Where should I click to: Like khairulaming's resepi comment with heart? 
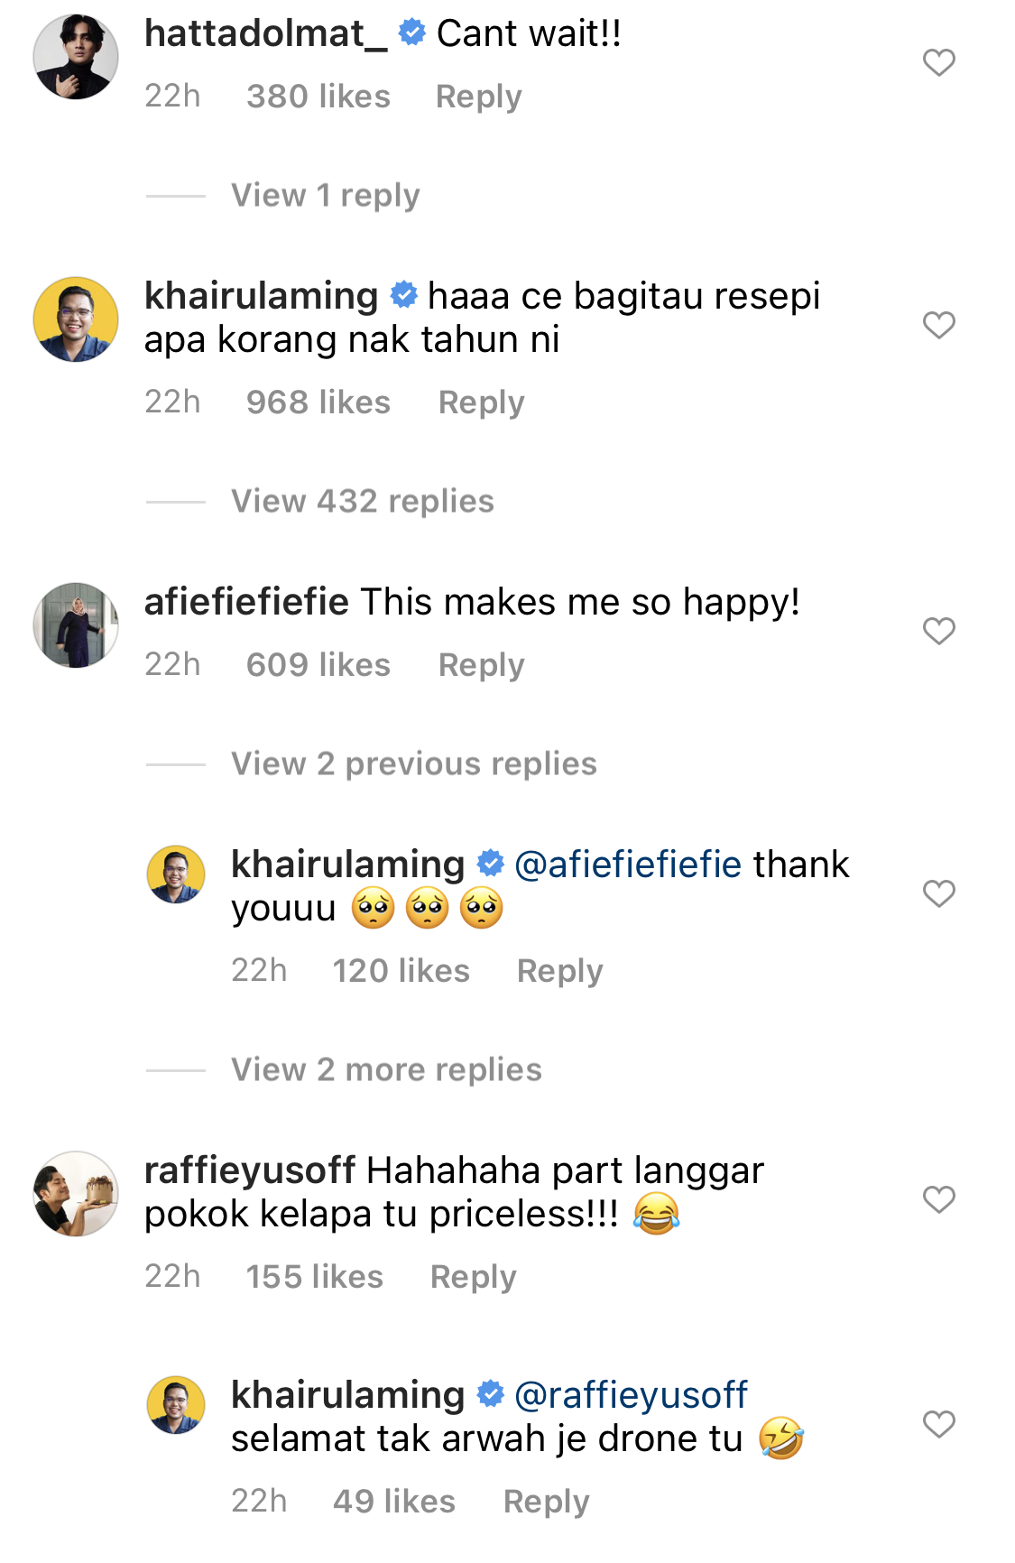click(x=938, y=325)
